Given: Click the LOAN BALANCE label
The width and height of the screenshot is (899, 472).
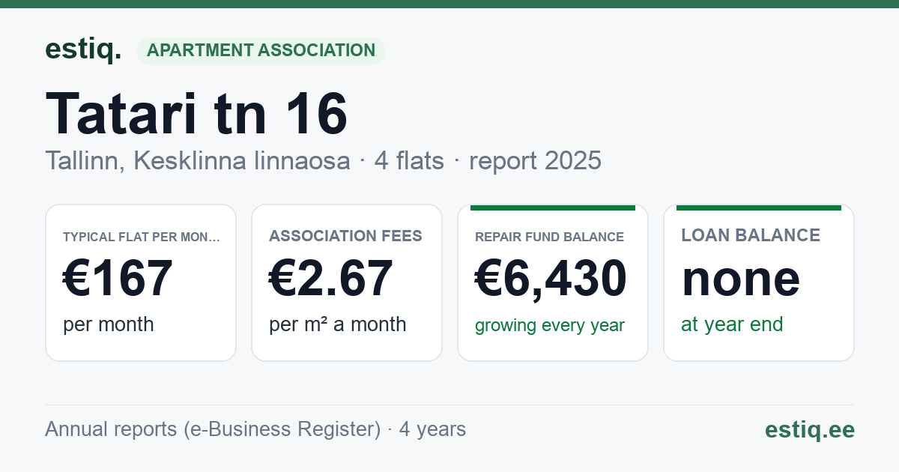Looking at the screenshot, I should (x=751, y=235).
